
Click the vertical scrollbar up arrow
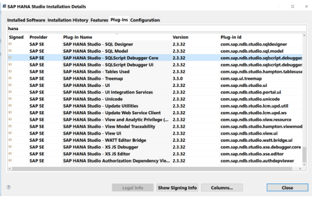click(x=304, y=35)
